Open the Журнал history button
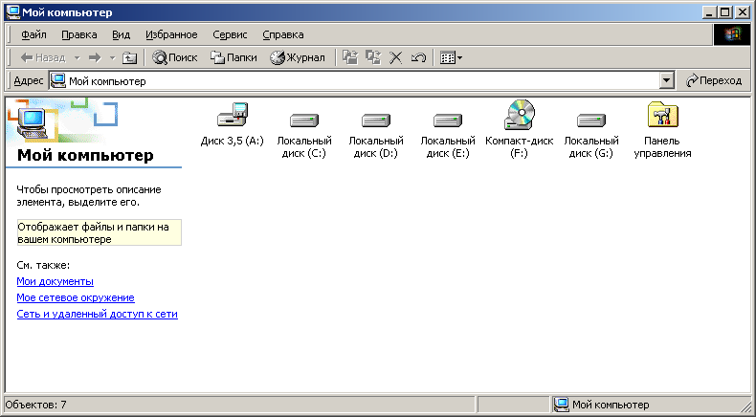 tap(297, 57)
